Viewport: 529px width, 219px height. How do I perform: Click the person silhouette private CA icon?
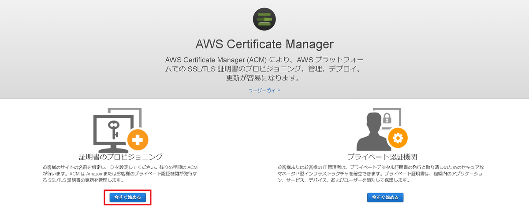point(375,134)
